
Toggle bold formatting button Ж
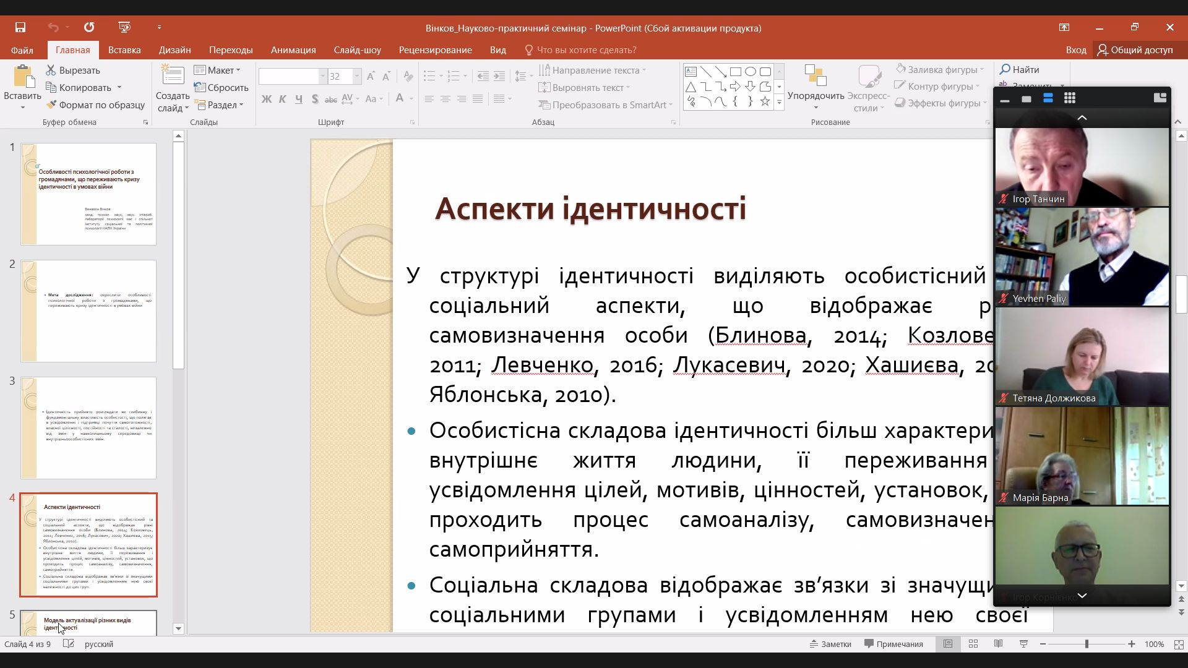267,99
